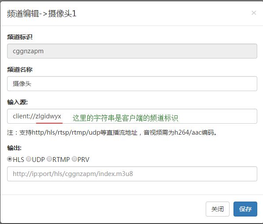Image resolution: width=263 pixels, height=224 pixels.
Task: Click the 关闭 button
Action: click(x=218, y=209)
